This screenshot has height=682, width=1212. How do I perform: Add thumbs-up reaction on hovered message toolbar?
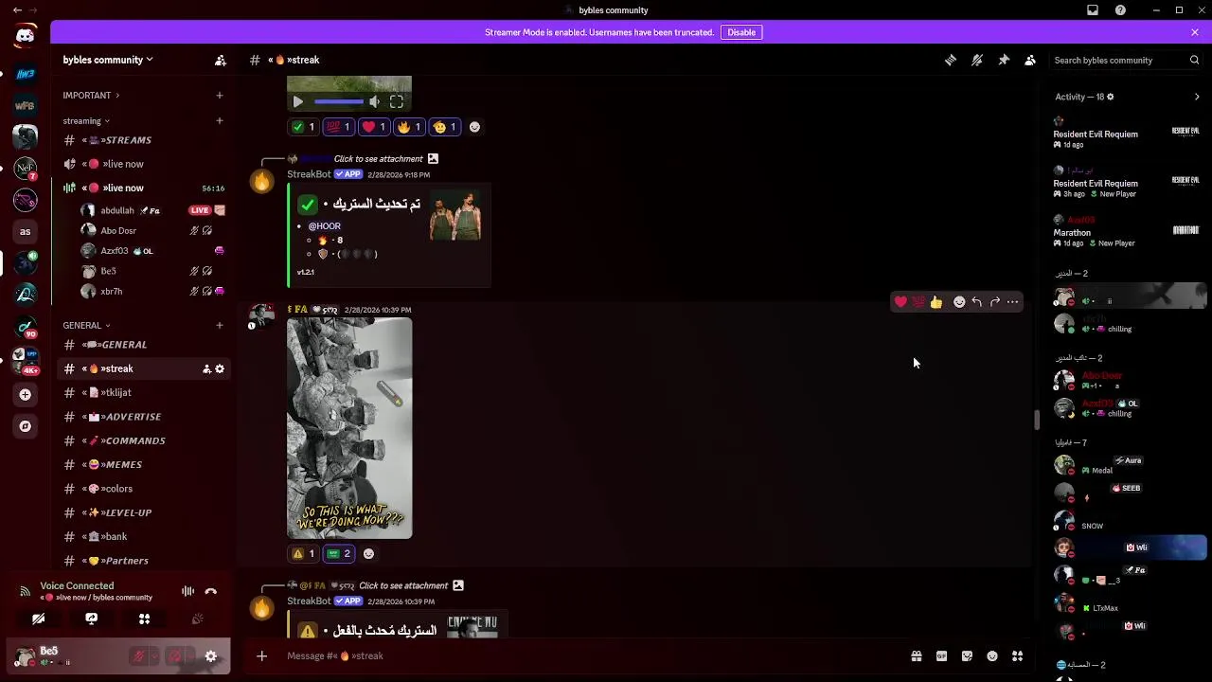pyautogui.click(x=936, y=302)
